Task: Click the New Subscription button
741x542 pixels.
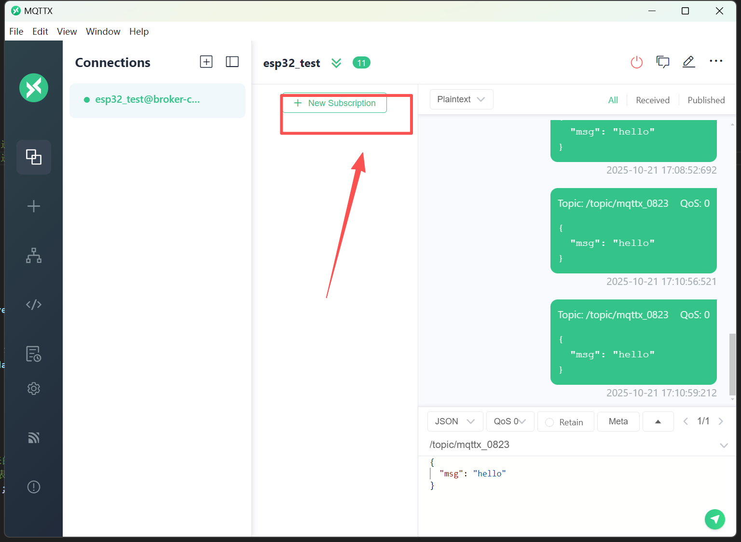Action: click(335, 103)
